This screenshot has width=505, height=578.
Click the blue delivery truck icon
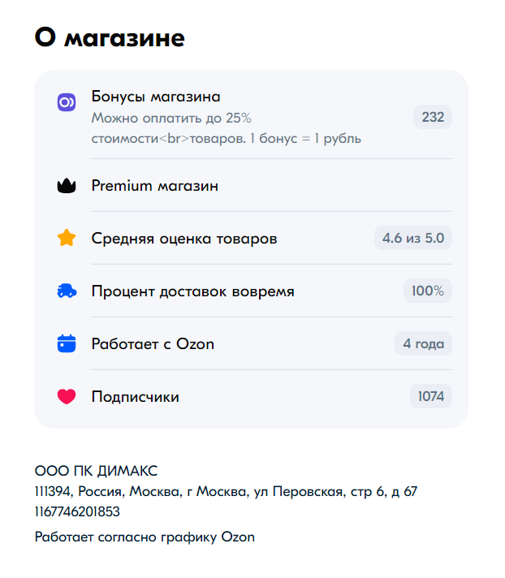tap(67, 291)
